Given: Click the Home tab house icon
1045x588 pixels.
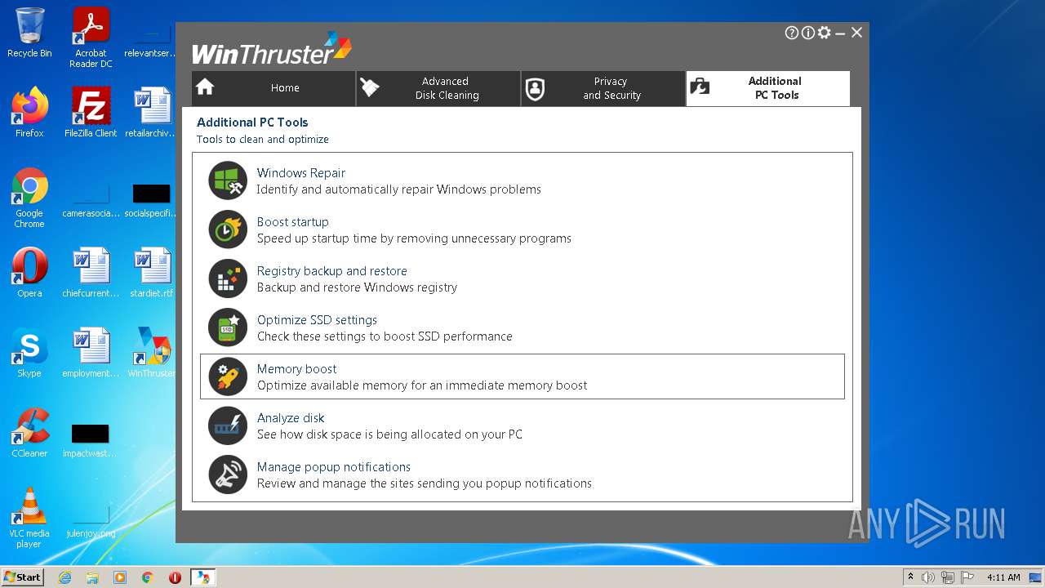Looking at the screenshot, I should click(205, 87).
